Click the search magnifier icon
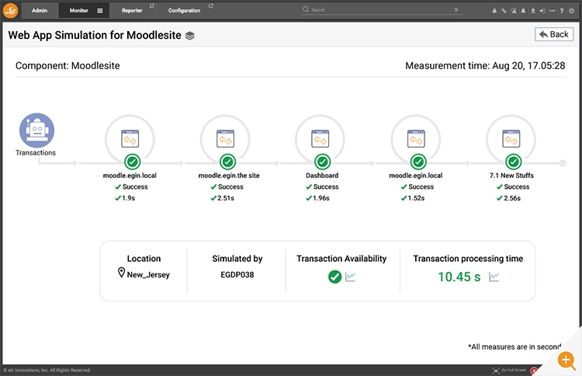The width and height of the screenshot is (582, 376). coord(306,9)
